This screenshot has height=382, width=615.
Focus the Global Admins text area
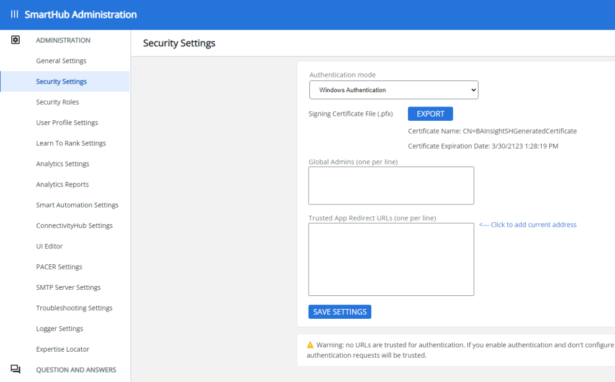point(391,186)
